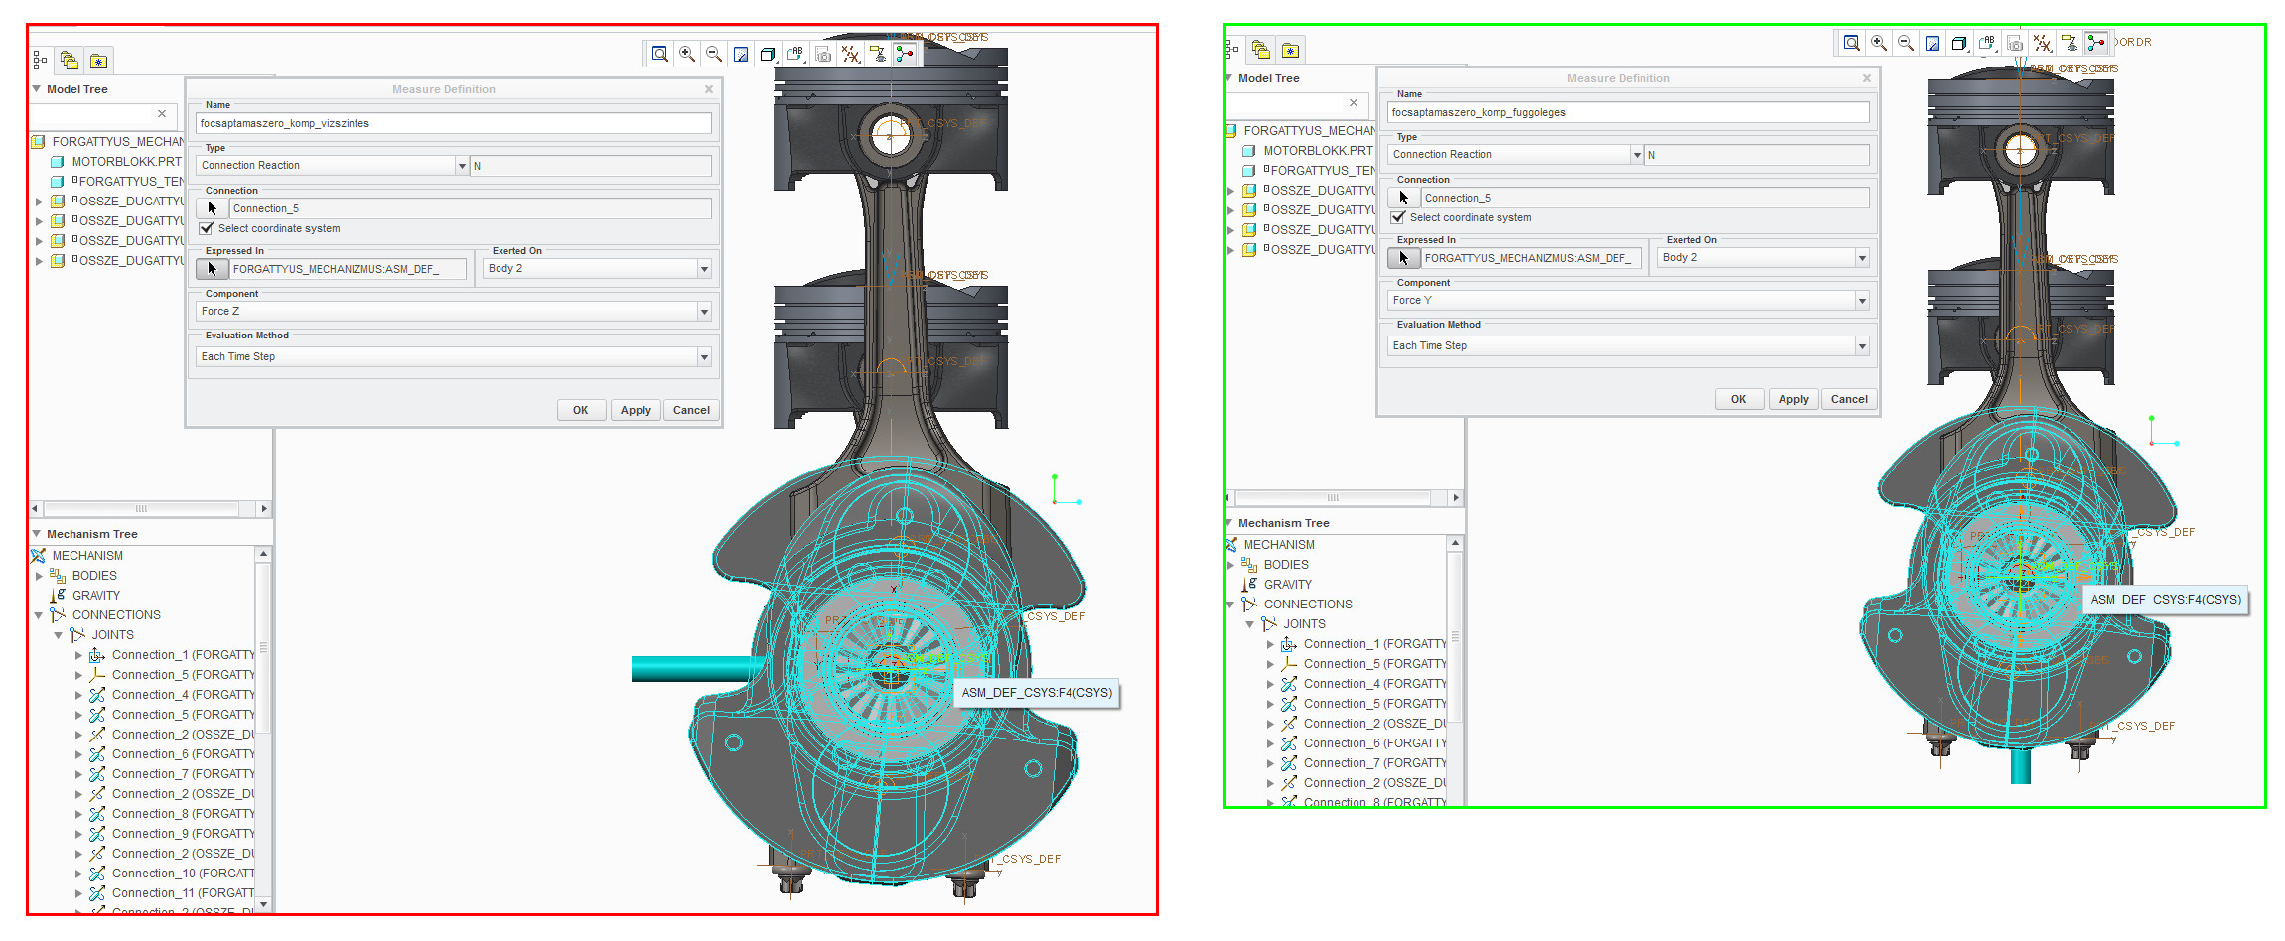Click Name field containing focsaptamaszero_komp_fuggoleges
Screen dimensions: 2285x941
point(1629,112)
